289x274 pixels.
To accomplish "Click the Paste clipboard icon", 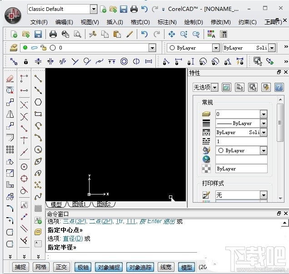I will pyautogui.click(x=117, y=34).
